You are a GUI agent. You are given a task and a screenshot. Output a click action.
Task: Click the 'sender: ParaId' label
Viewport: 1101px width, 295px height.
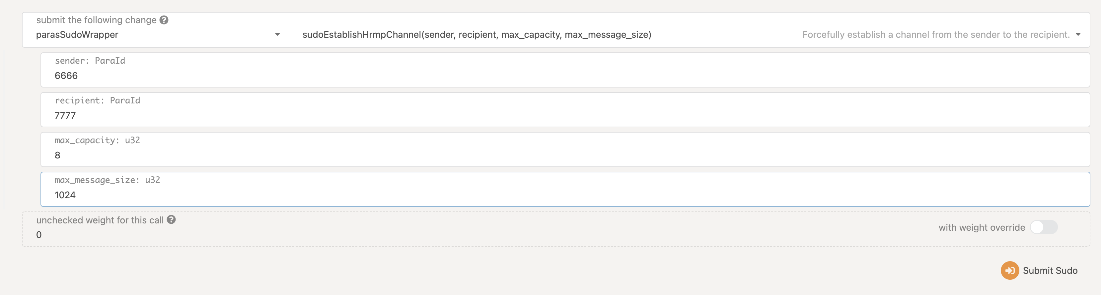click(90, 61)
